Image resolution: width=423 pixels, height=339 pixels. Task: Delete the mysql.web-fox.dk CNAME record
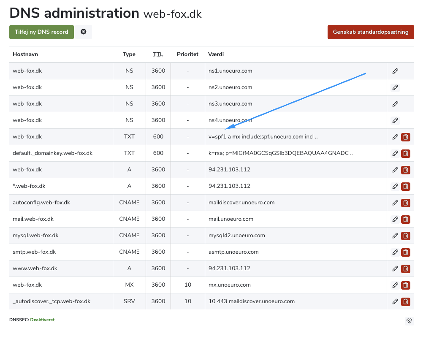pos(406,236)
